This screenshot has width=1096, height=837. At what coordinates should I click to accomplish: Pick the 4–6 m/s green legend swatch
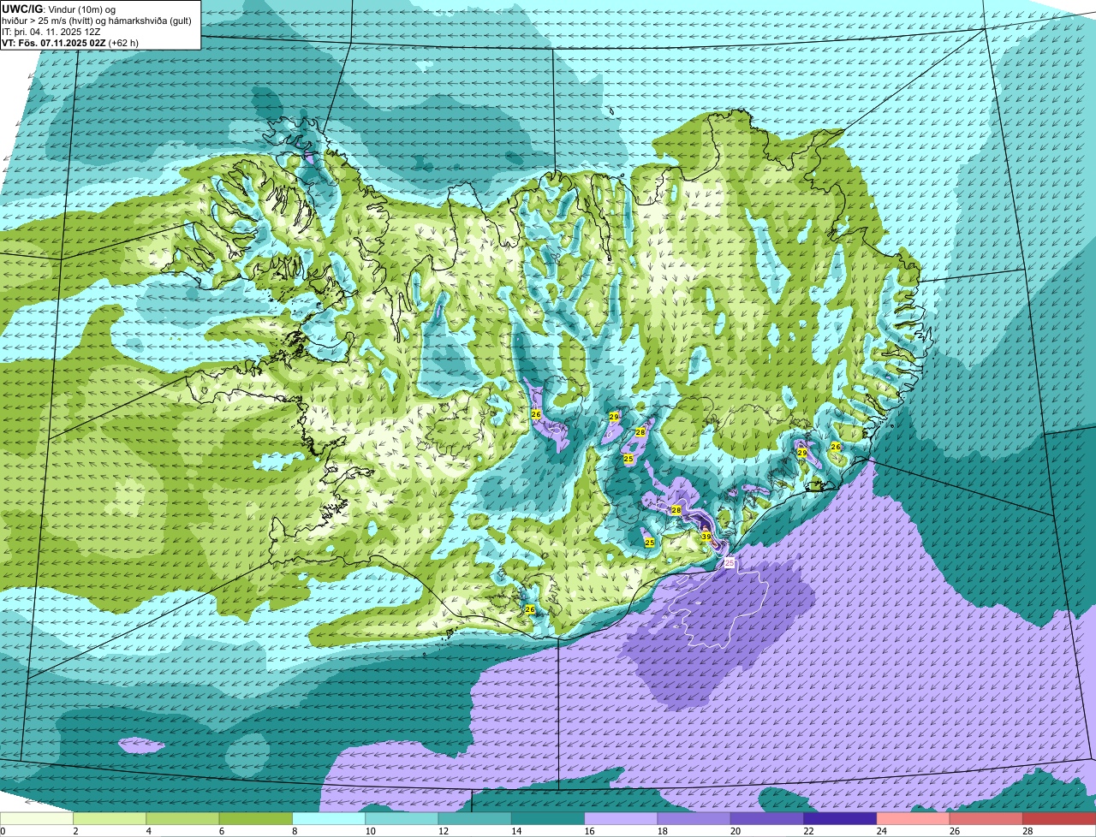click(x=183, y=818)
